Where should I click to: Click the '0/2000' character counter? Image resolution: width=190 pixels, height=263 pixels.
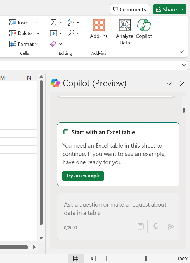(70, 228)
